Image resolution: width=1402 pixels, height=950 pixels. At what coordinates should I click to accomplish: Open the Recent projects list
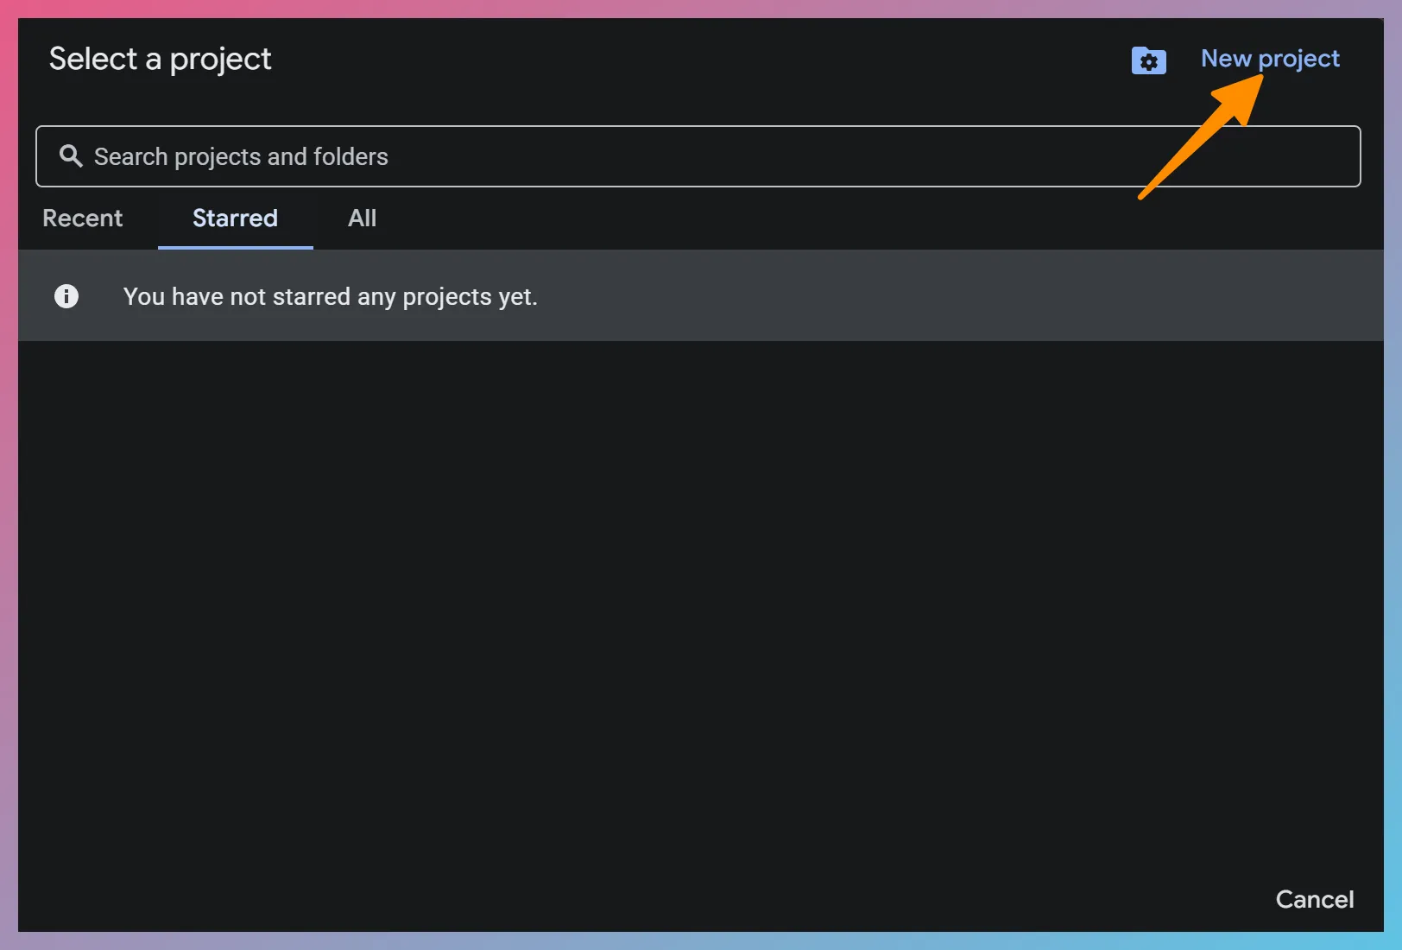click(83, 218)
